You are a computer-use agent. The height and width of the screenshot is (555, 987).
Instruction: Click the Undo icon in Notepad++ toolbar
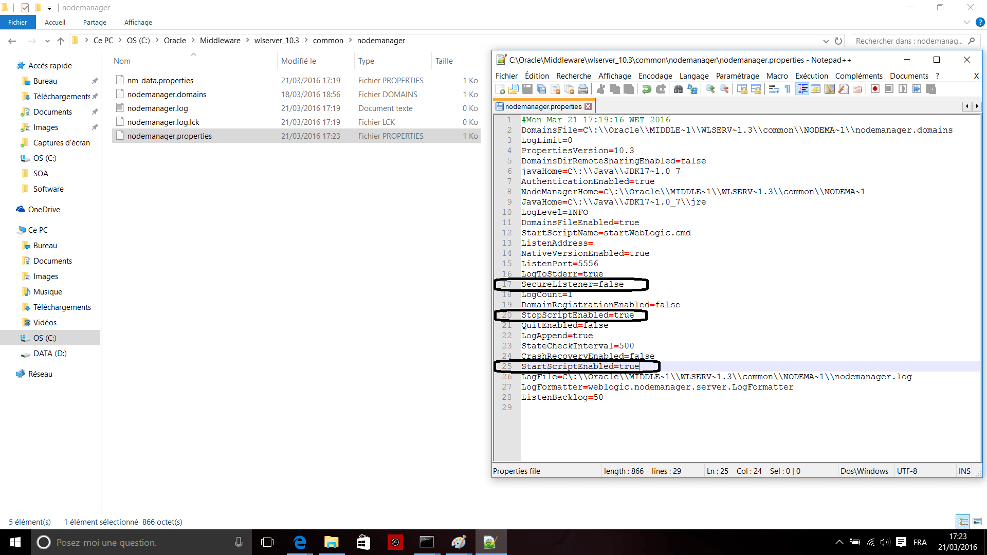647,89
